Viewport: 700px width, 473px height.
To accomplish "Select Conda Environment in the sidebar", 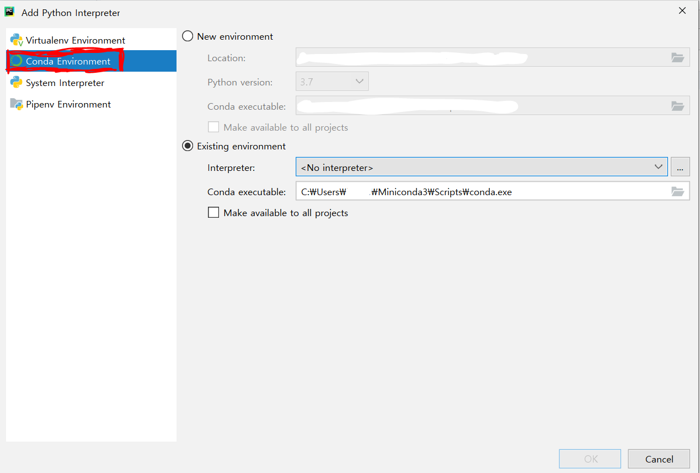I will point(91,61).
